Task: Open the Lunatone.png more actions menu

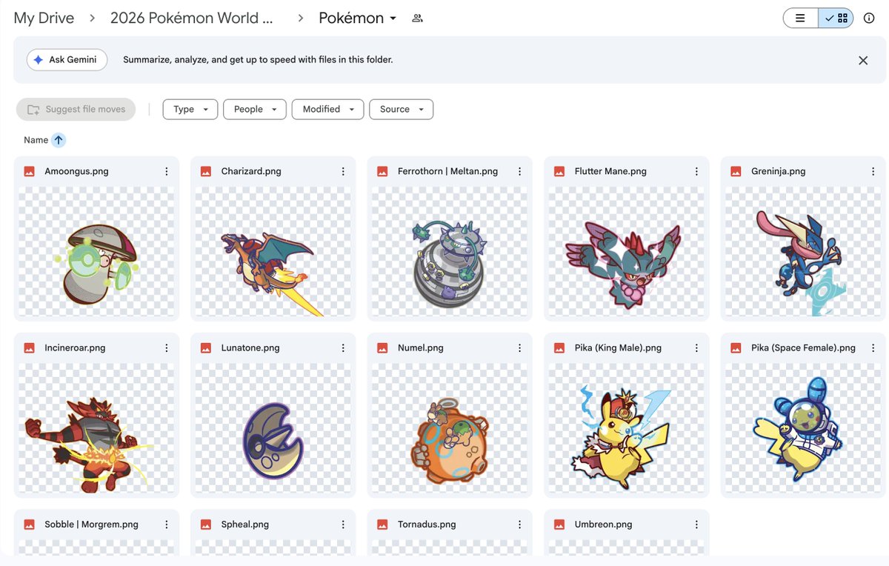Action: click(x=343, y=347)
